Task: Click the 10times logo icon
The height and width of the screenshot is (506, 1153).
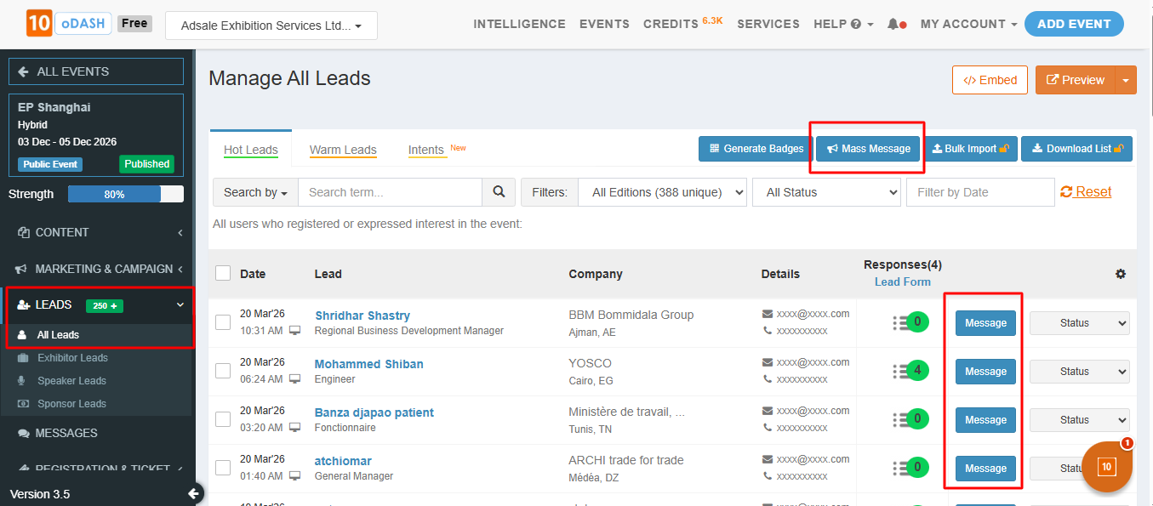Action: pos(39,24)
